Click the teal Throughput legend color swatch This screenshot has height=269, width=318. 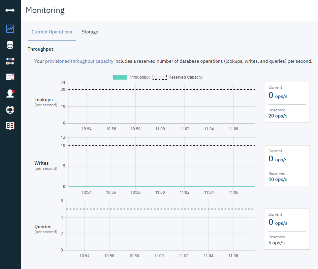(x=120, y=77)
